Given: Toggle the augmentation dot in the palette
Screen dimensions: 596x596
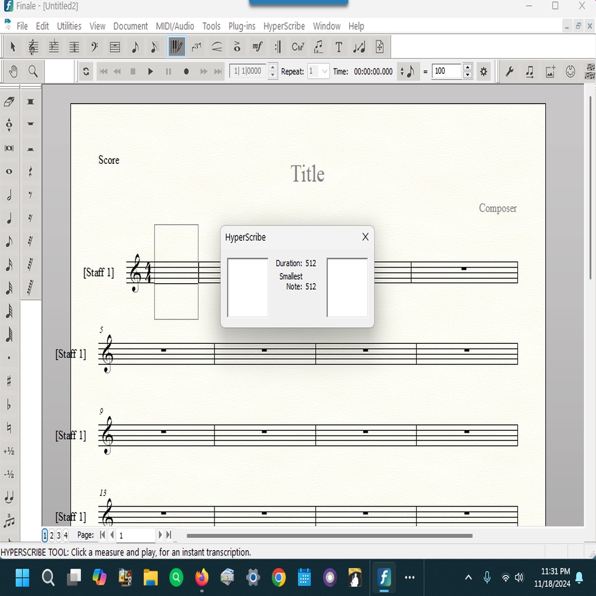Looking at the screenshot, I should click(x=9, y=358).
